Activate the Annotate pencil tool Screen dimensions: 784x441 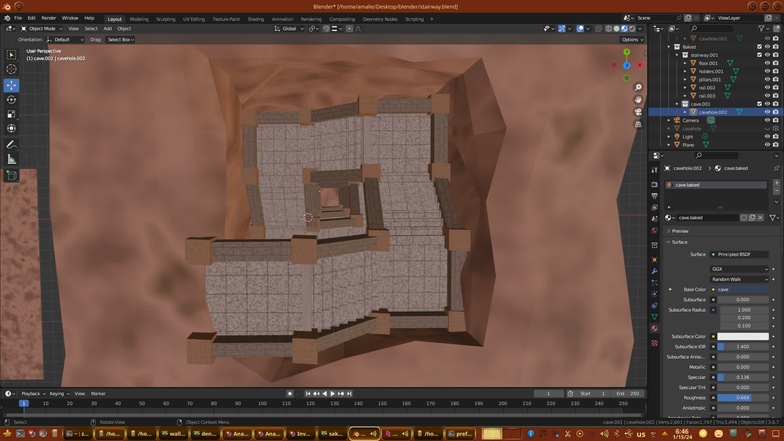(x=11, y=145)
